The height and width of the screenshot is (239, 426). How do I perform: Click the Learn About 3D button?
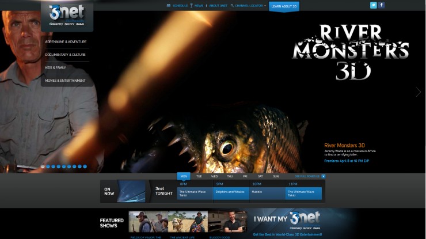point(284,6)
